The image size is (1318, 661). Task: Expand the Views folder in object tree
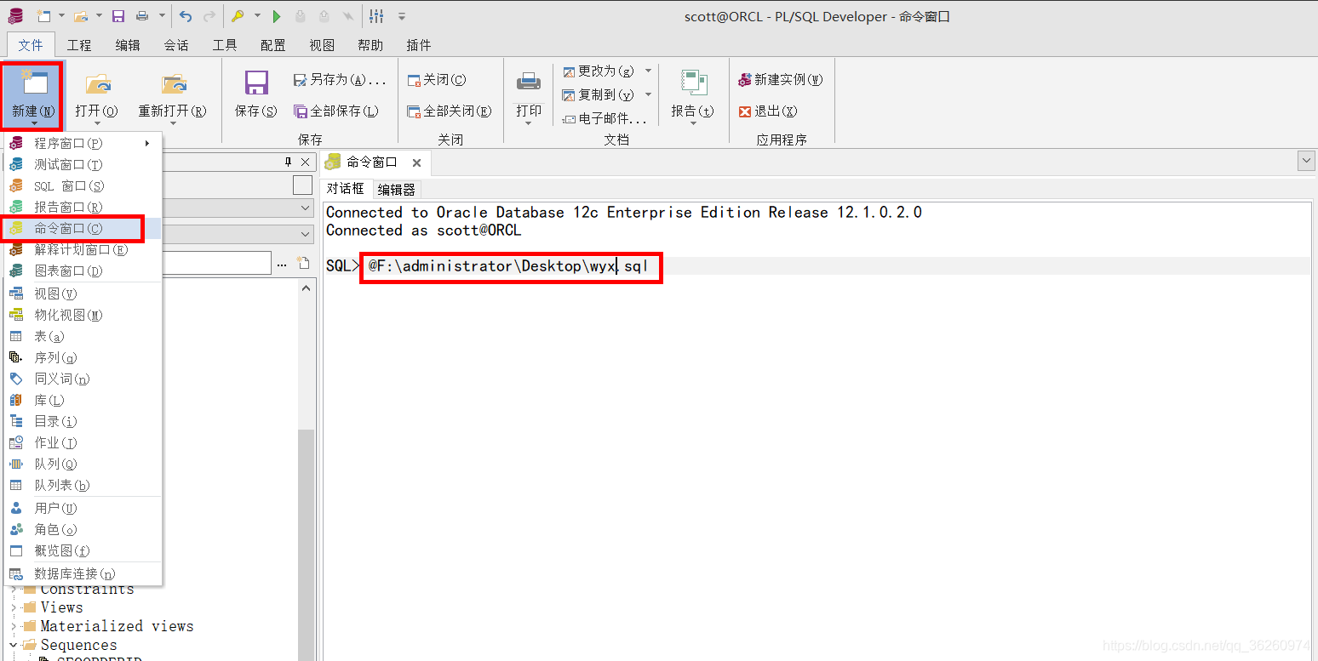14,607
